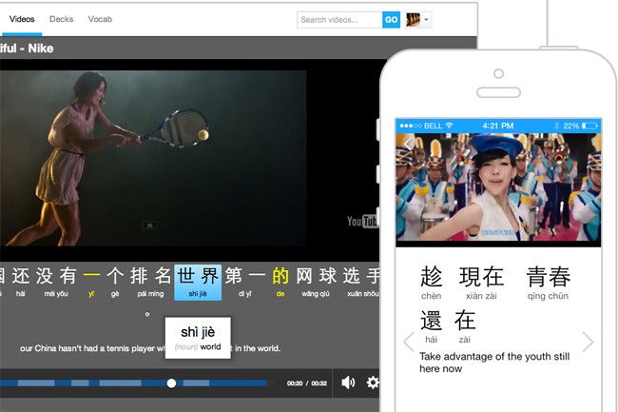Viewport: 618px width, 412px height.
Task: Open the Vocab tab
Action: (x=100, y=19)
